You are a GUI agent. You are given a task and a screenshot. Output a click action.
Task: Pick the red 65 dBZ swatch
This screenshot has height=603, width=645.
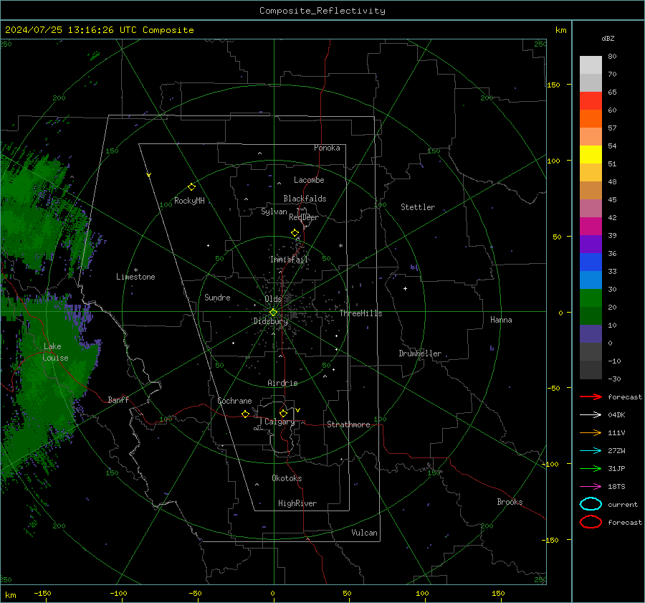tap(591, 100)
